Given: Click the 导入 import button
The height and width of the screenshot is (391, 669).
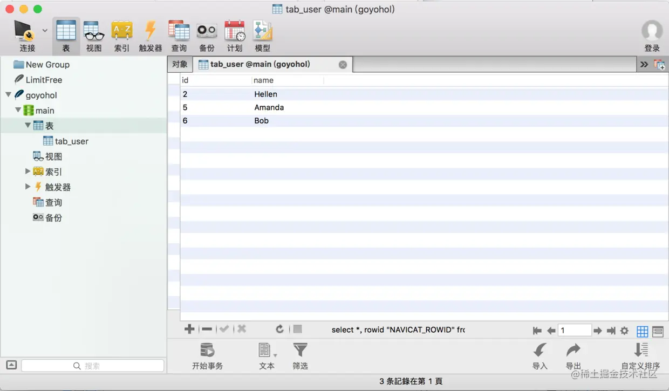Looking at the screenshot, I should pos(540,356).
